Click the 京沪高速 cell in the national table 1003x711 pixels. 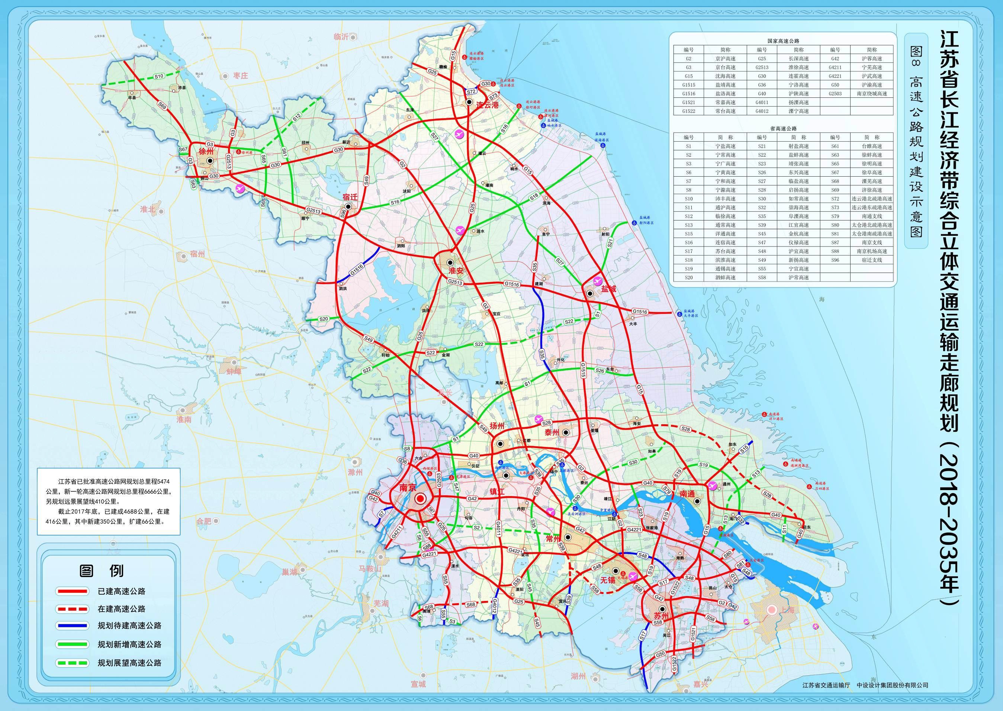coord(725,59)
